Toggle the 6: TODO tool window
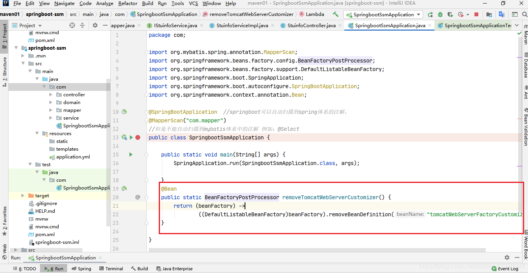Viewport: 528px width, 273px height. [24, 268]
